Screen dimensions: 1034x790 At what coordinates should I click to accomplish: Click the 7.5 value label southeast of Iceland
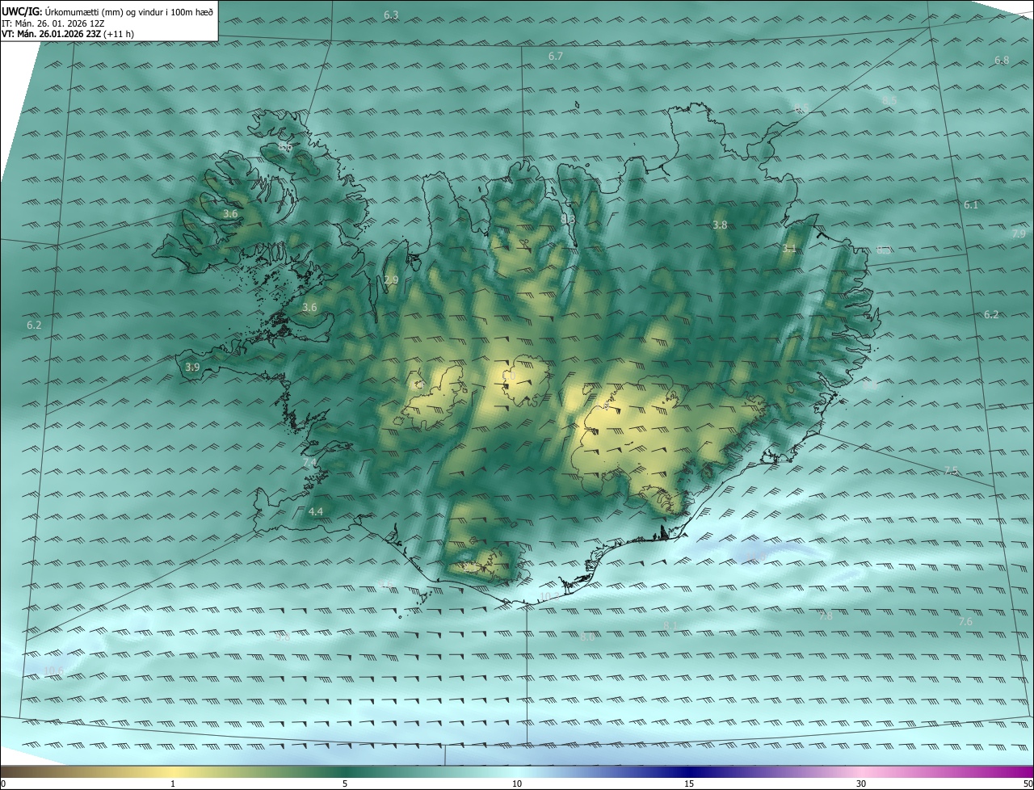951,471
